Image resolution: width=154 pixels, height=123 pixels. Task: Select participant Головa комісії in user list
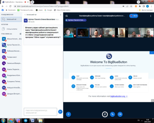click(11, 57)
